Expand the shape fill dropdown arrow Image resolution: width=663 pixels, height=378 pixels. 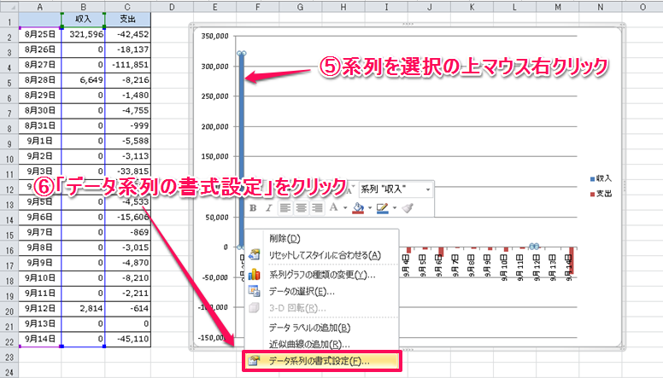[x=368, y=207]
